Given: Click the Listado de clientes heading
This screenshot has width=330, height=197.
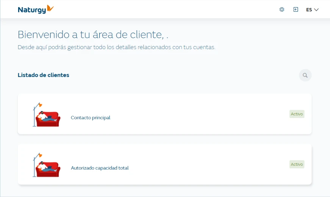Looking at the screenshot, I should (44, 75).
